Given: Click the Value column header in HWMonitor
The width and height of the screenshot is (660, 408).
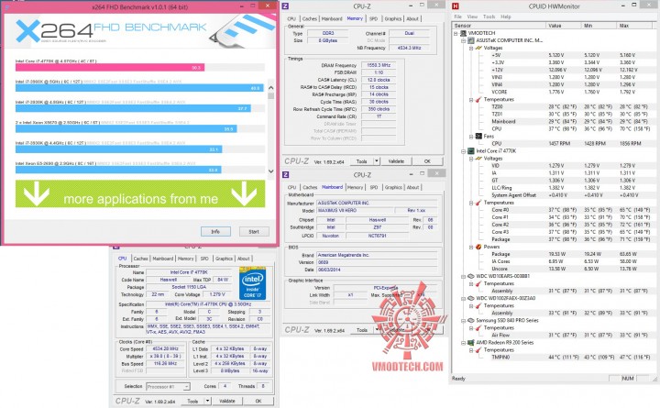Looking at the screenshot, I should [x=564, y=26].
